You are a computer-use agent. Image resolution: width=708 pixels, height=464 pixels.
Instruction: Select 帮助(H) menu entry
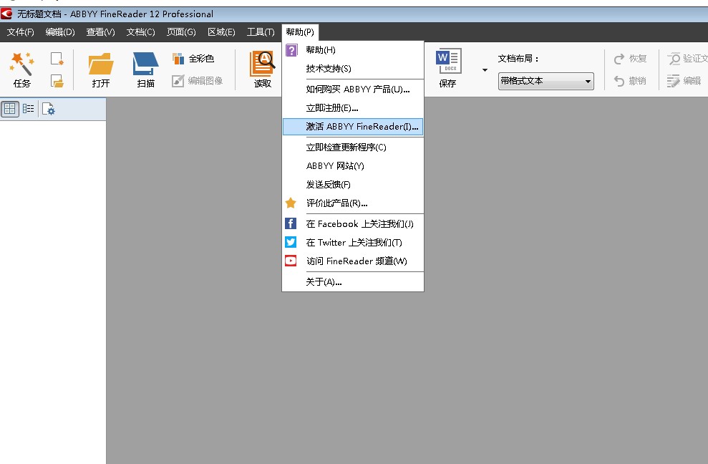coord(353,50)
